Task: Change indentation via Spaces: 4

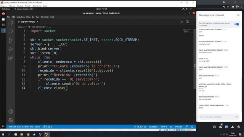Action: (154, 127)
